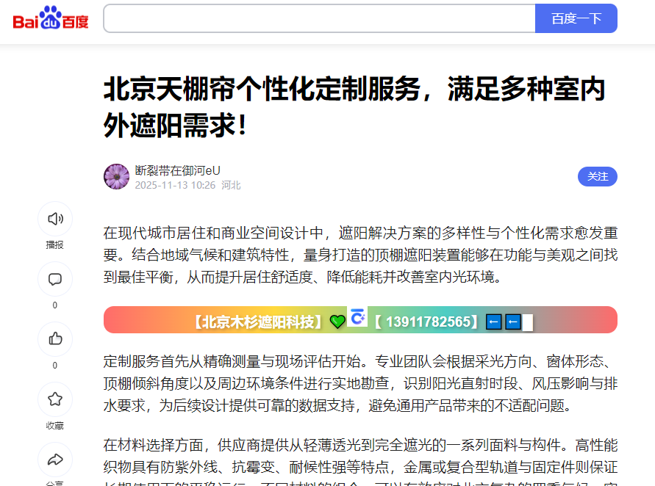This screenshot has height=486, width=655.
Task: Open the author's purple flower avatar
Action: [x=116, y=177]
